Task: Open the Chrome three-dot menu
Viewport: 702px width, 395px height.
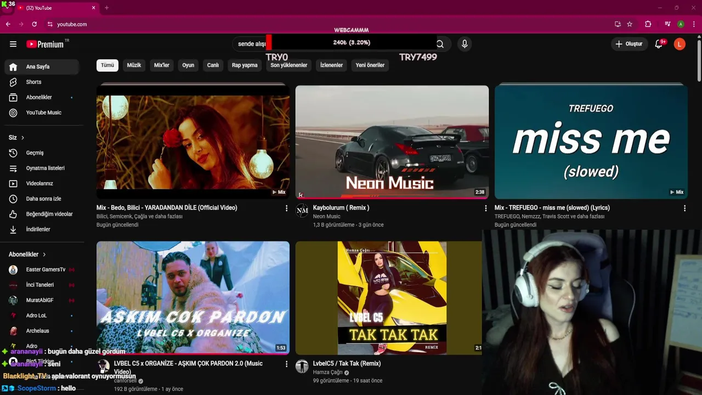Action: pos(694,24)
